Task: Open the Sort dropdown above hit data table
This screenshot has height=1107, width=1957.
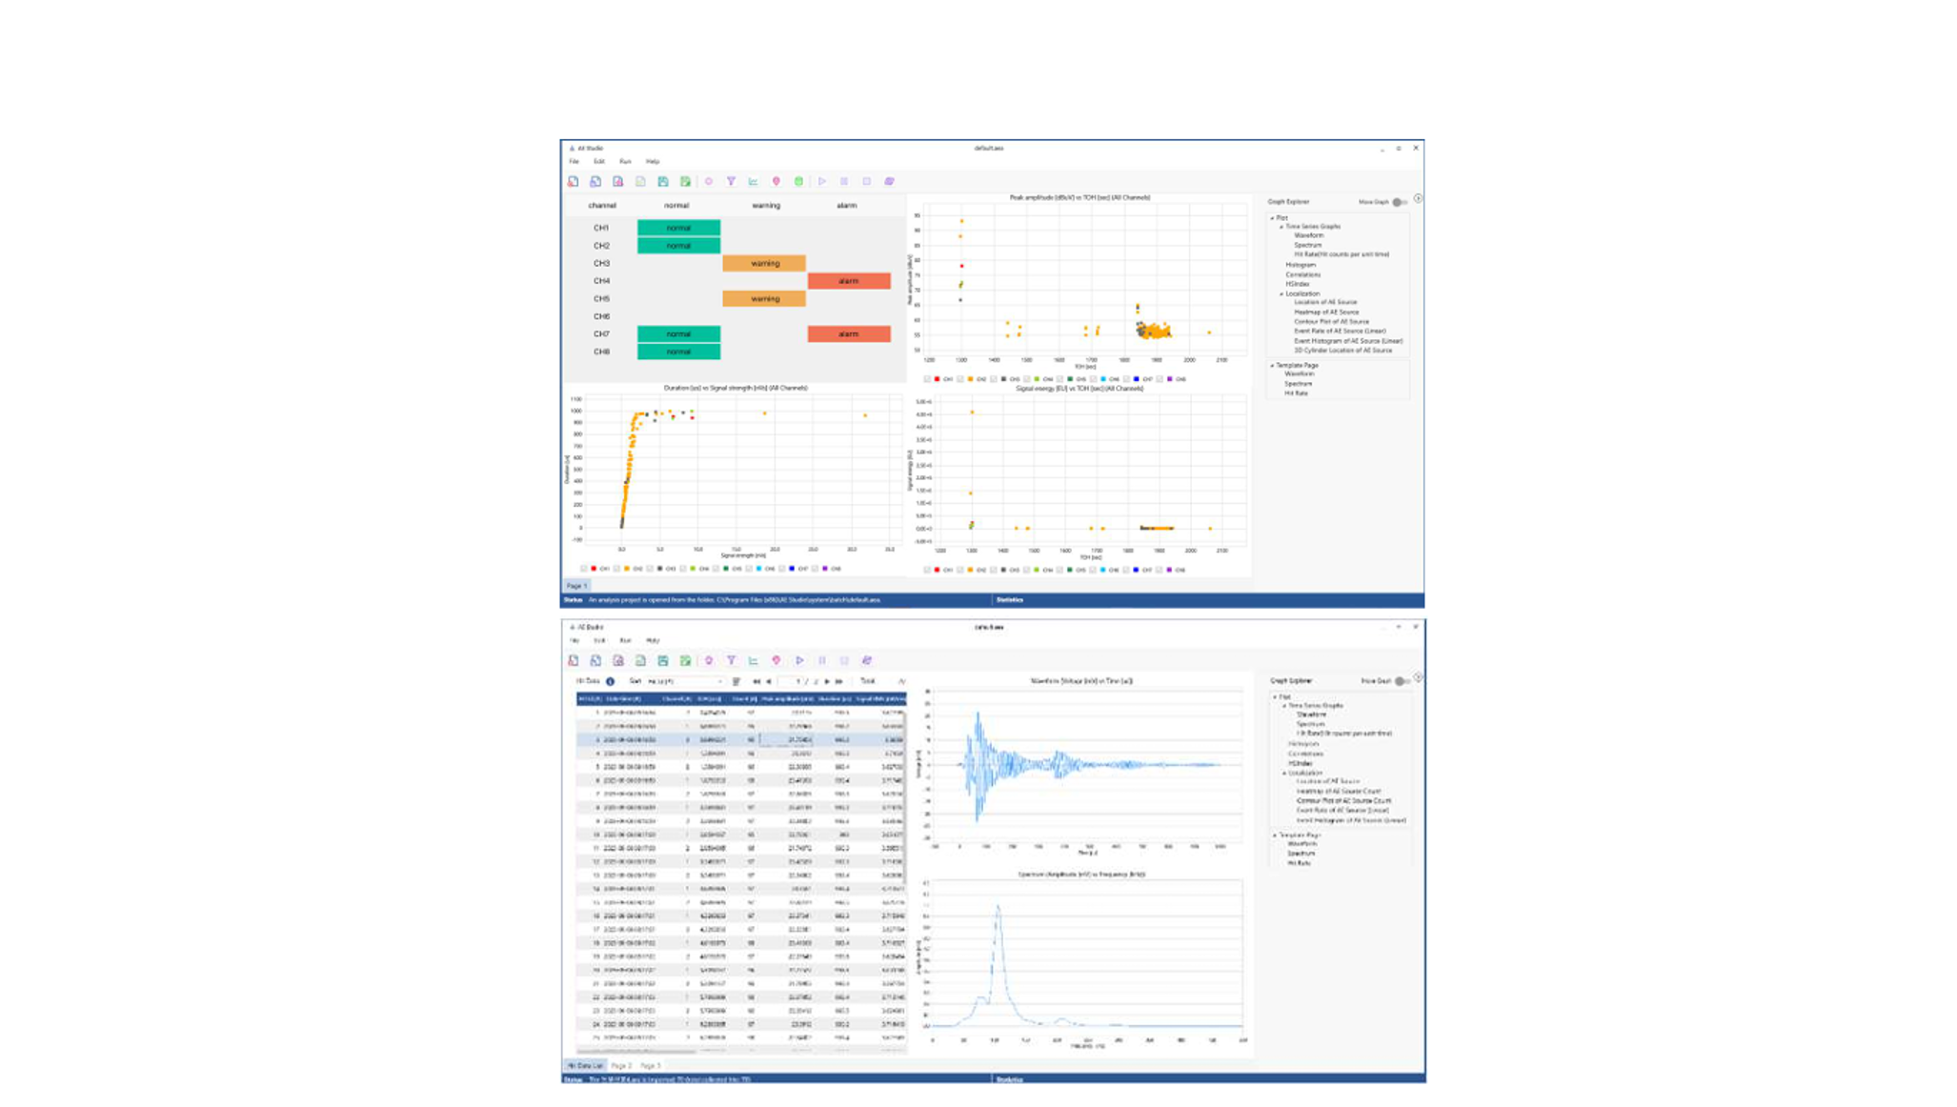Action: click(686, 681)
